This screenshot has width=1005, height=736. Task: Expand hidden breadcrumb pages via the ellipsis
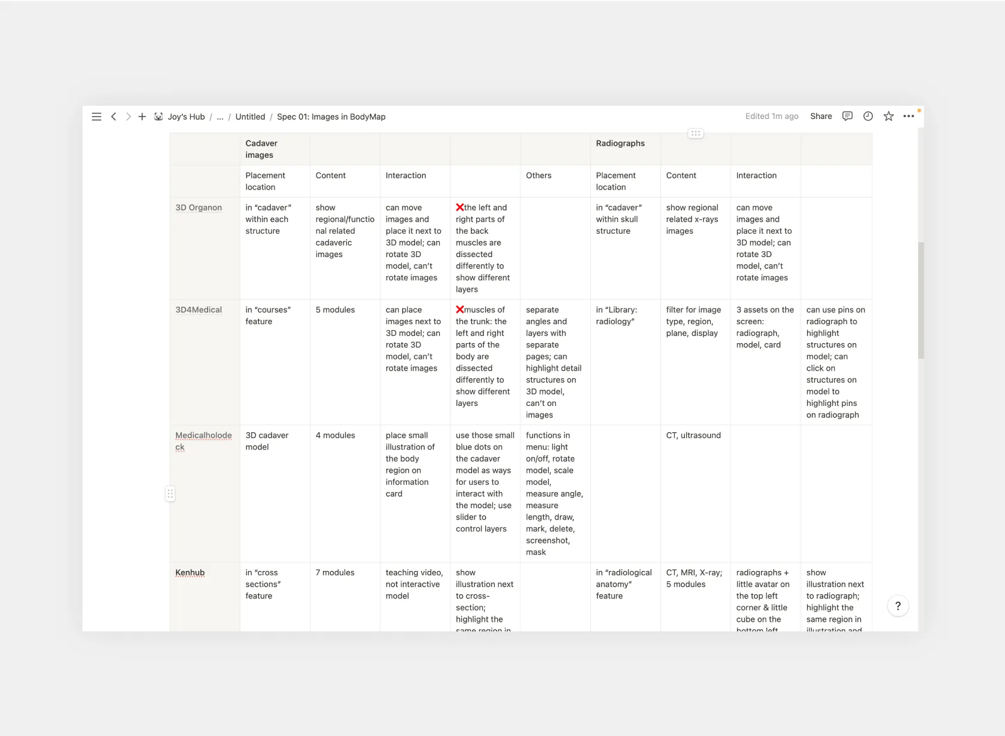220,117
